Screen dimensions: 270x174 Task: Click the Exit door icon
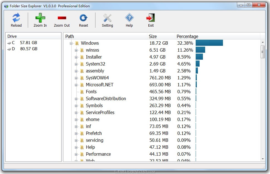click(x=150, y=17)
